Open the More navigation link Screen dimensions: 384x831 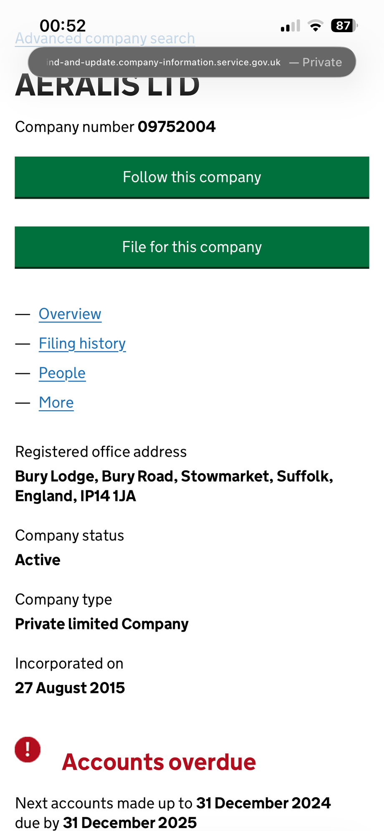(56, 403)
